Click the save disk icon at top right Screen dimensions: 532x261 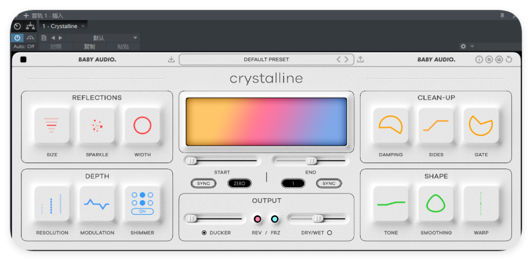[499, 60]
